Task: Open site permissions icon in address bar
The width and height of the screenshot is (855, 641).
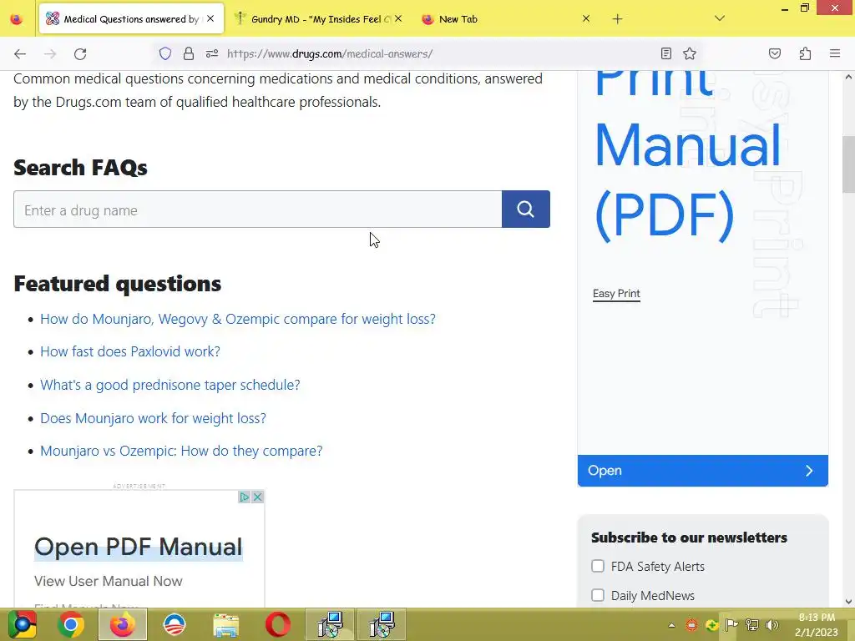Action: 212,53
